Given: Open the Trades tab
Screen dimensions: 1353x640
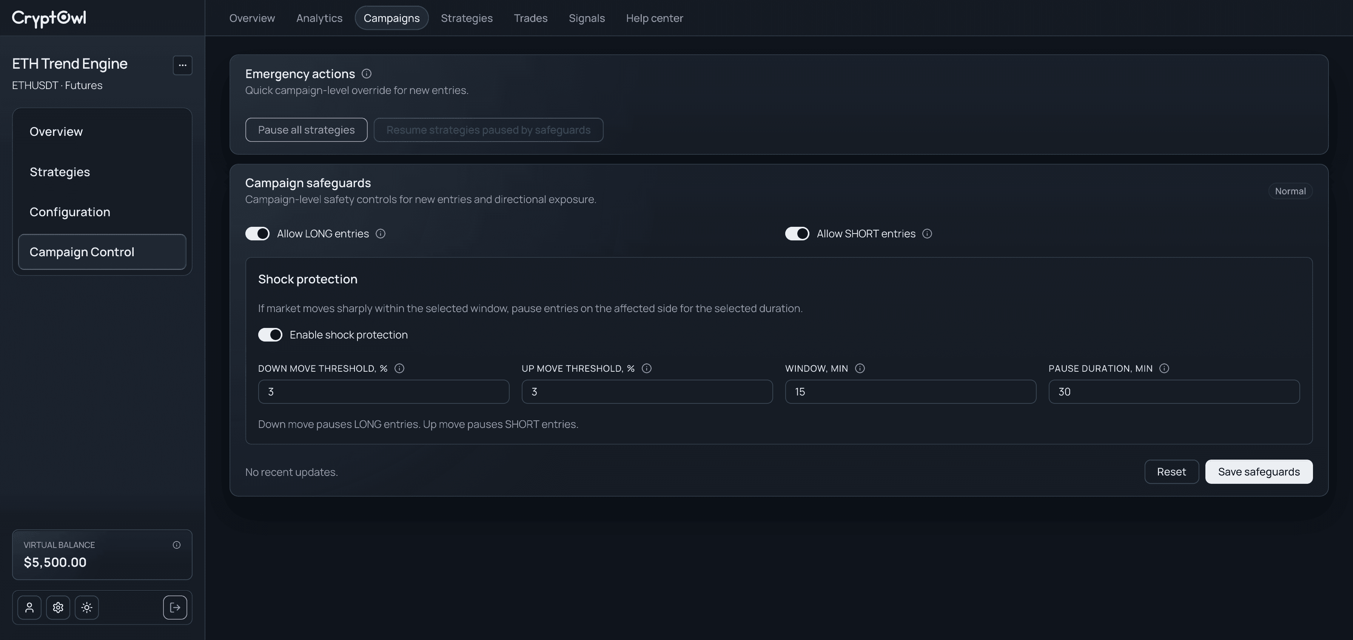Looking at the screenshot, I should 530,18.
